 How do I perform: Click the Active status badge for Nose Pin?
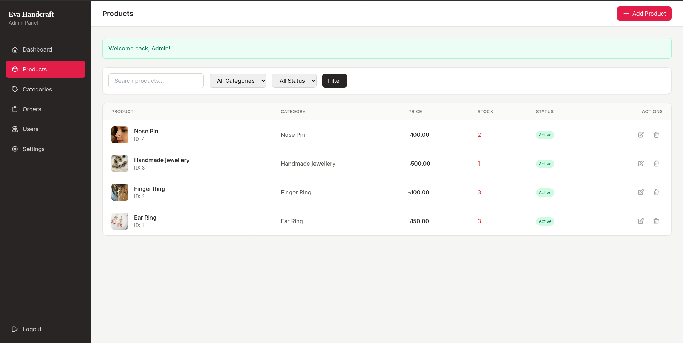click(x=545, y=135)
